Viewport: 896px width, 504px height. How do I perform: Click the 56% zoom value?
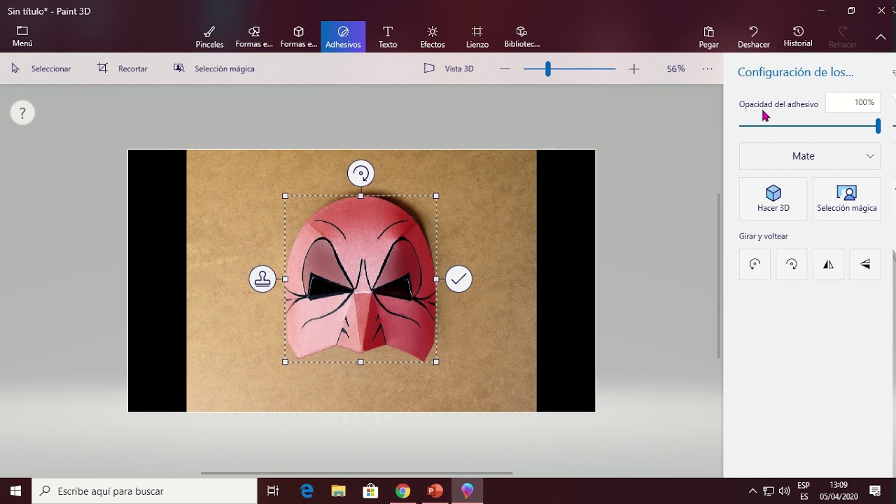coord(675,69)
